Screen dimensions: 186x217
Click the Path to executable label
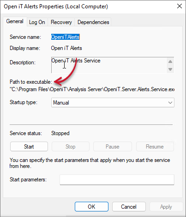tap(31, 82)
